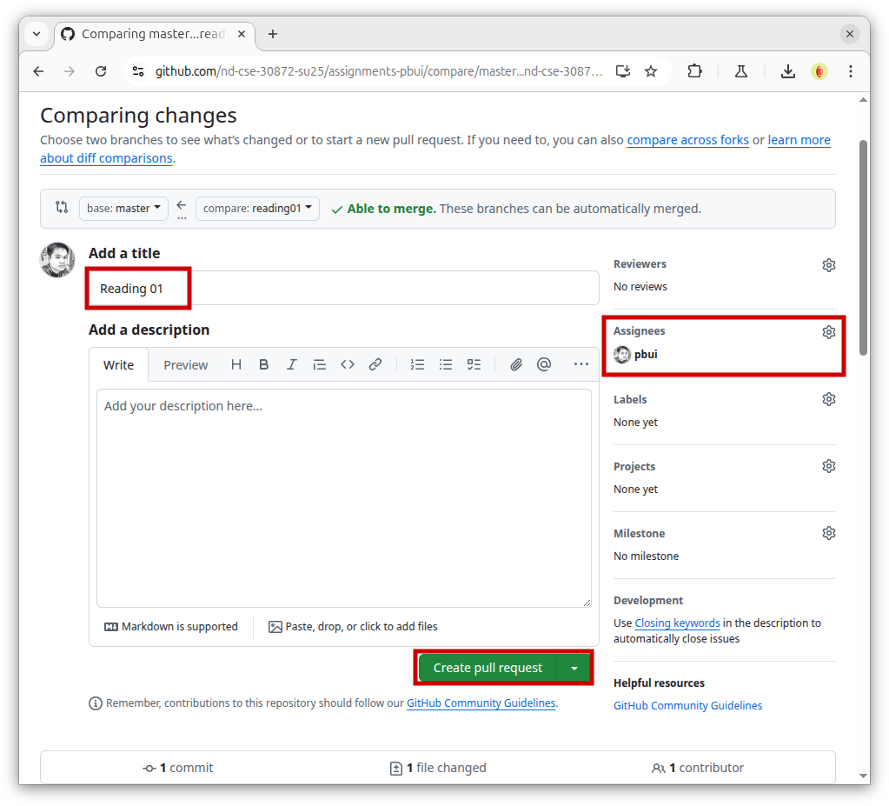889x806 pixels.
Task: Switch to the Preview tab
Action: [x=185, y=365]
